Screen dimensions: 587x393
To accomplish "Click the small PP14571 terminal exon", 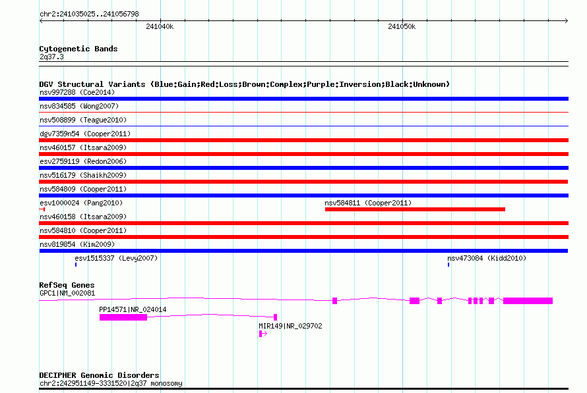I will pyautogui.click(x=276, y=317).
